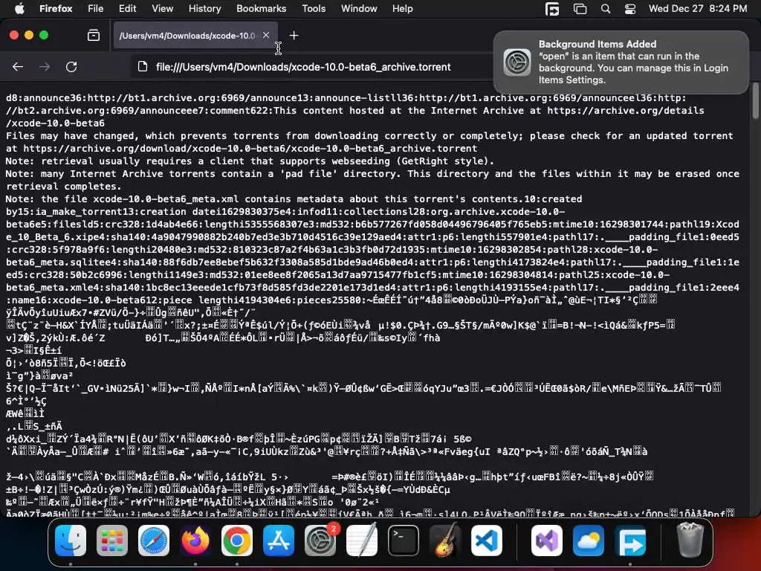The width and height of the screenshot is (761, 571).
Task: Open Spotlight search in menu bar
Action: click(605, 9)
